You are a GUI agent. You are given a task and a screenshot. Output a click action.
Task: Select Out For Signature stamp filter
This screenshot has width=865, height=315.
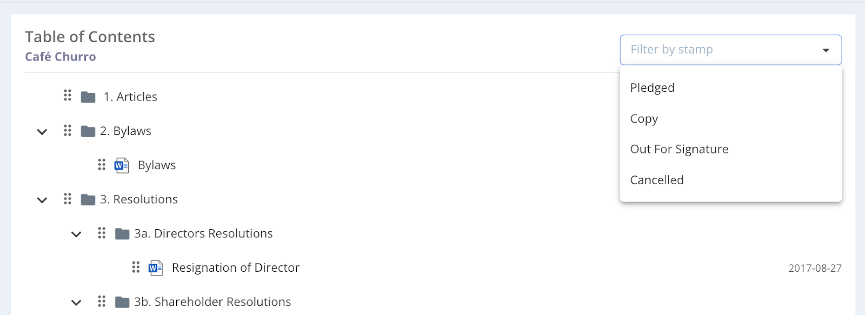point(679,150)
